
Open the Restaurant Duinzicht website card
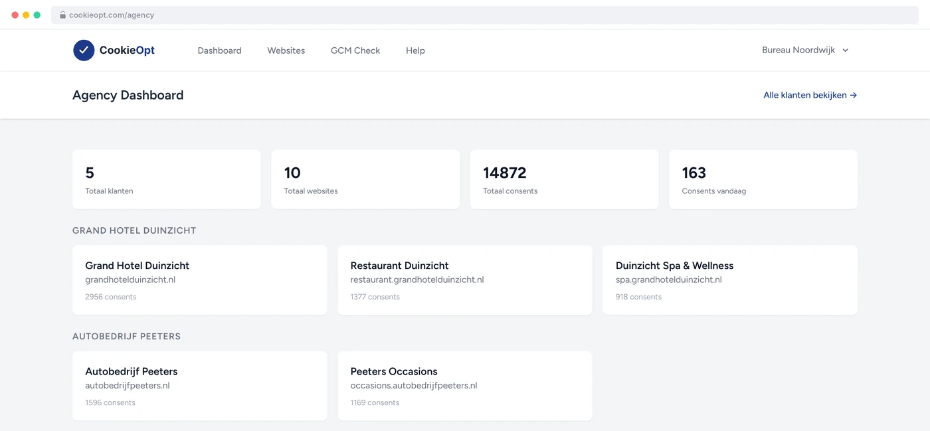click(465, 280)
